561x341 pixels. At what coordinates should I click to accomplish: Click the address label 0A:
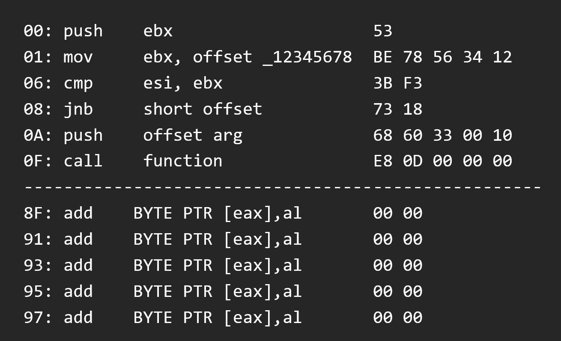click(38, 135)
